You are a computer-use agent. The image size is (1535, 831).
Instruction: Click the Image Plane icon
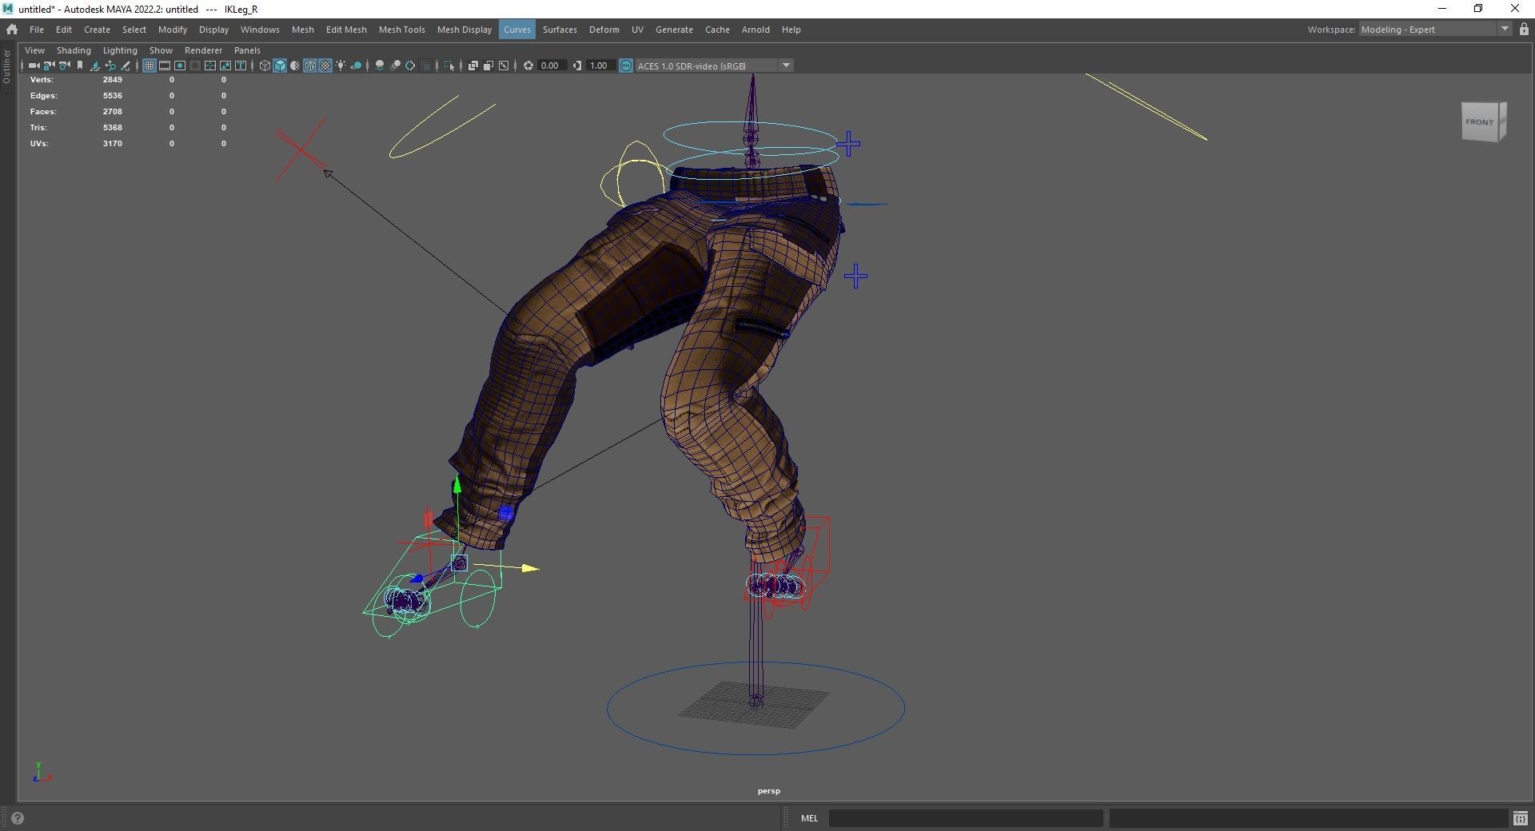point(95,66)
